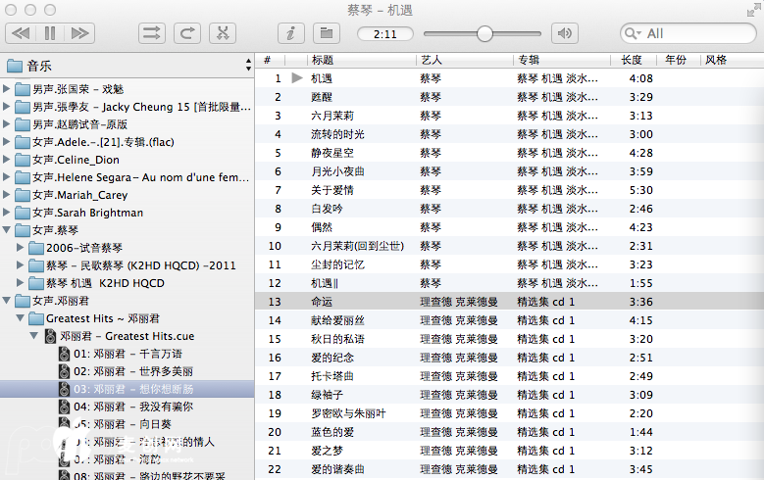This screenshot has width=764, height=480.
Task: Collapse the 女声.蔡琴 folder
Action: click(8, 230)
